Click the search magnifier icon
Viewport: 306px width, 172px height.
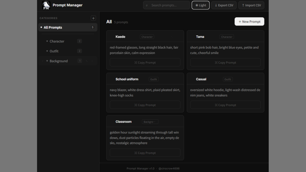(x=147, y=5)
